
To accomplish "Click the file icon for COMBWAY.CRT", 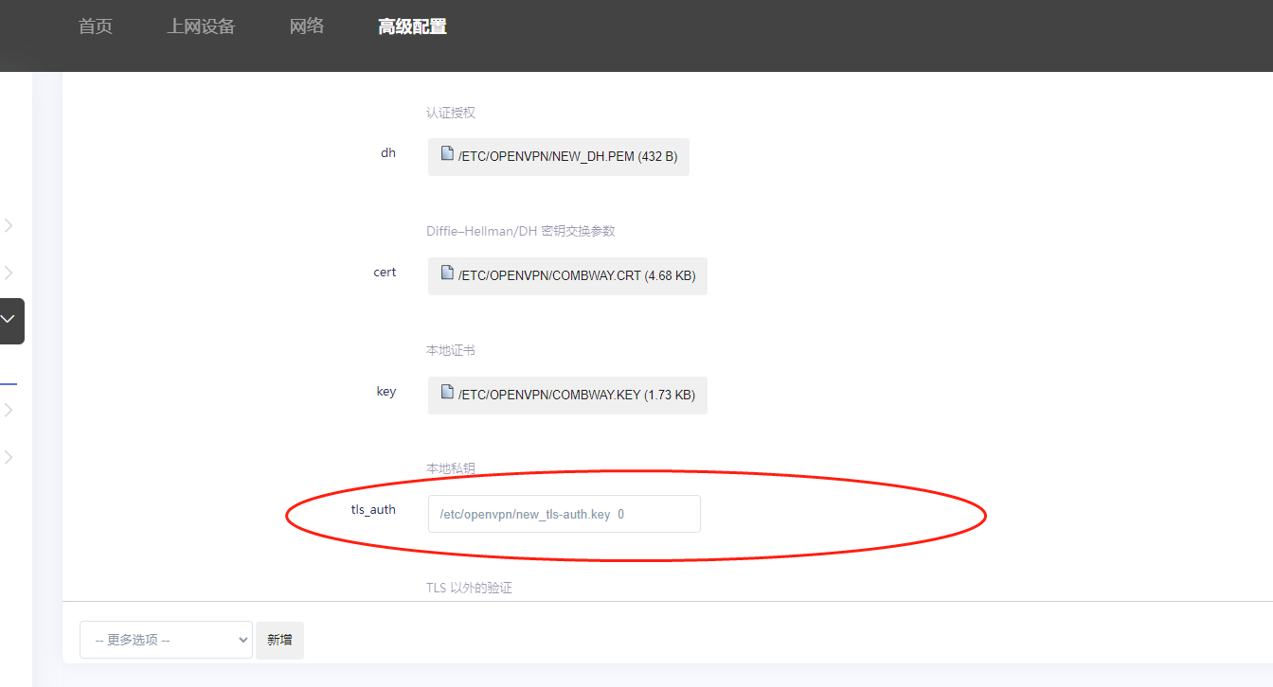I will click(x=447, y=273).
